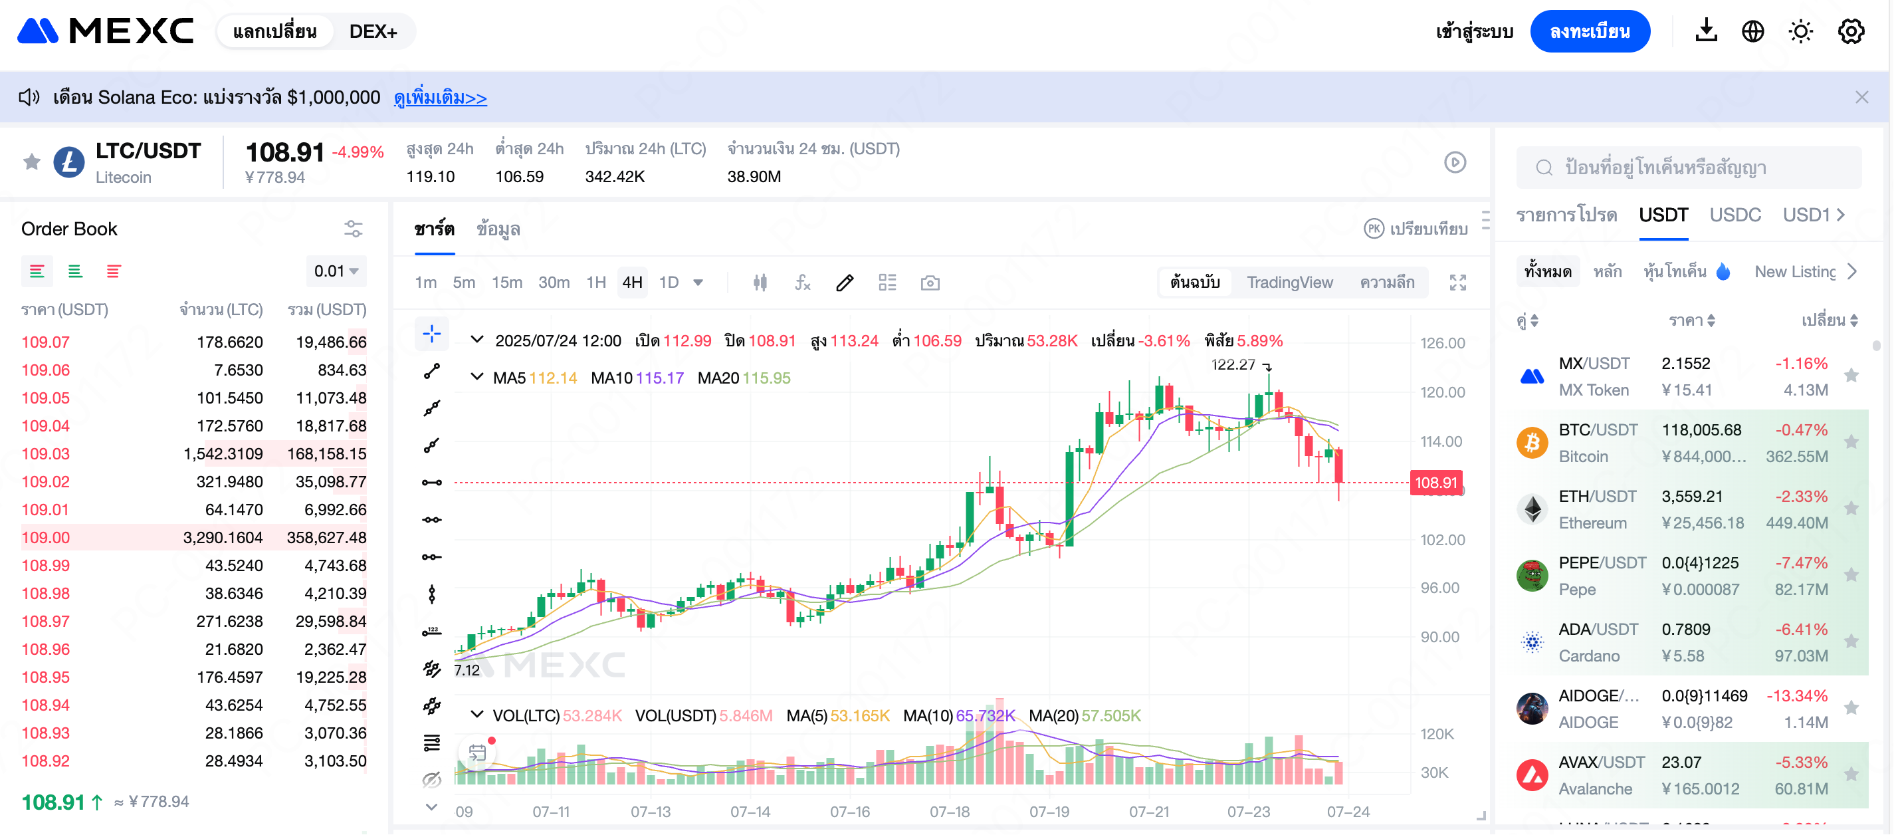The width and height of the screenshot is (1894, 835).
Task: Select the USDC market tab
Action: tap(1735, 215)
